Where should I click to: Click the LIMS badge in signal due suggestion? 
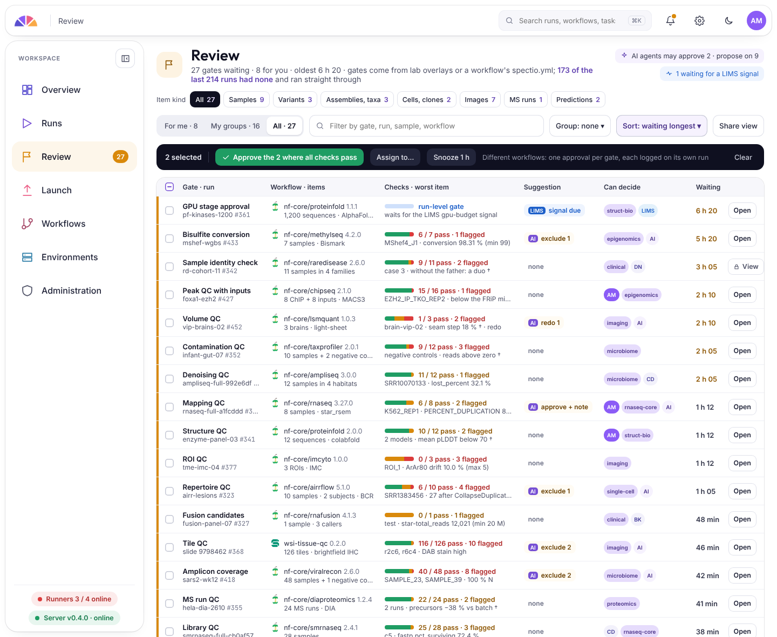[x=536, y=211]
